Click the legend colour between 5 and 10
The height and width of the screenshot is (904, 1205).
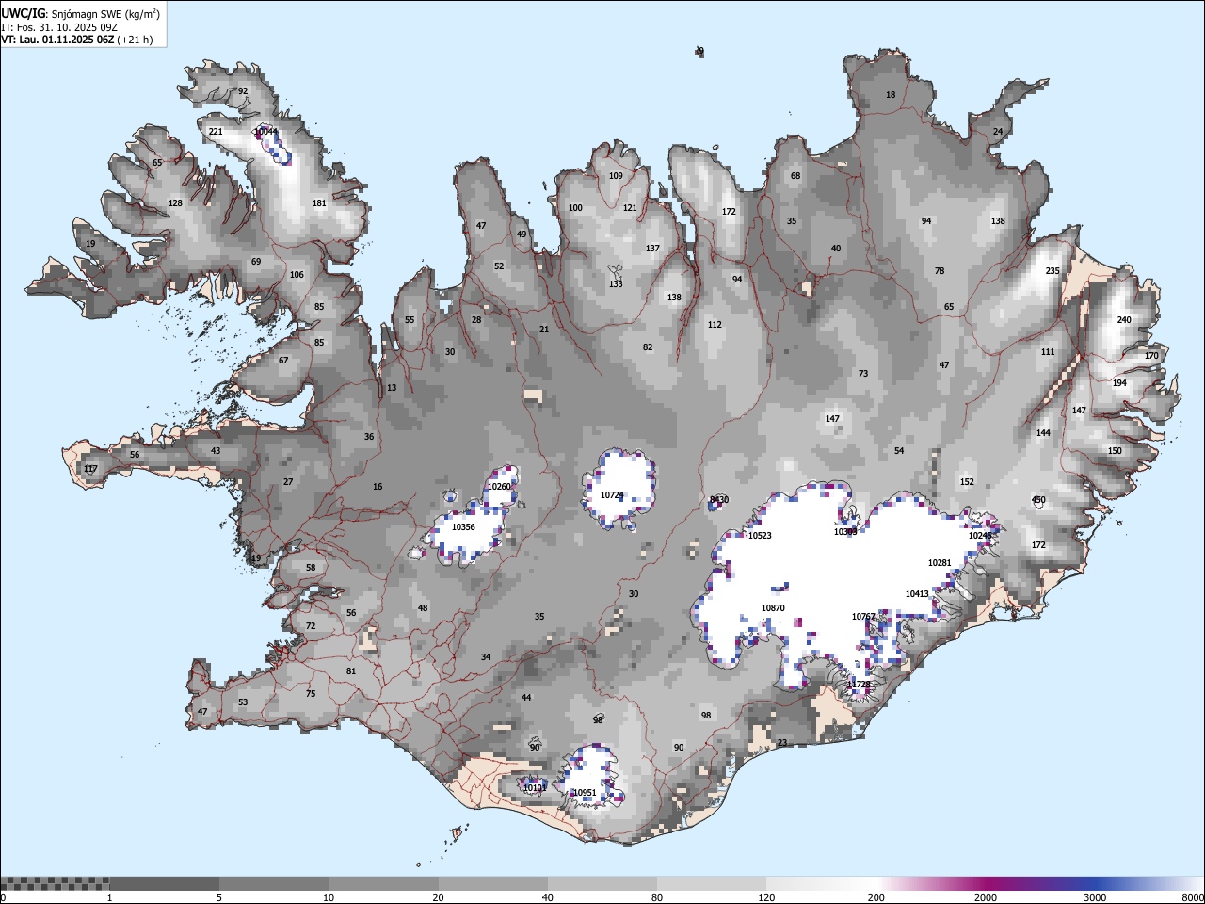(x=274, y=884)
